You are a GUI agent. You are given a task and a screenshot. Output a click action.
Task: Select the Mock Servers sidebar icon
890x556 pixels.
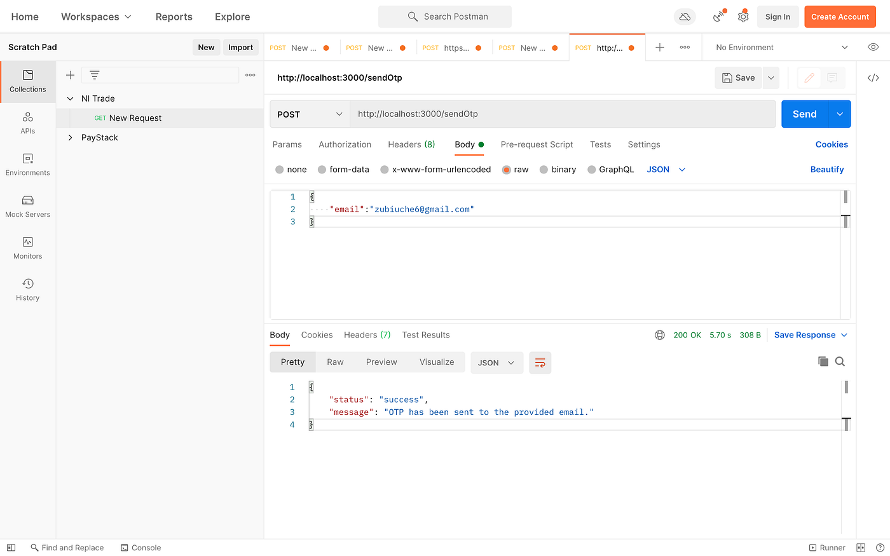(27, 206)
